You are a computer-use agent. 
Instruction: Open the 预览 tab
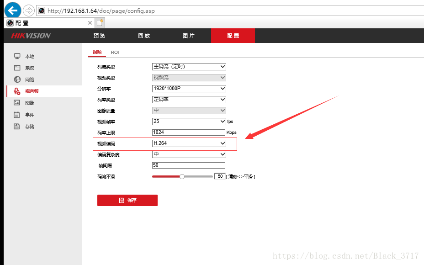click(x=99, y=36)
